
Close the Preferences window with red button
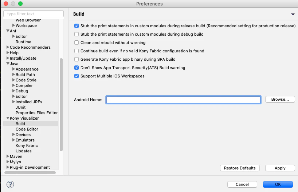[x=6, y=4]
